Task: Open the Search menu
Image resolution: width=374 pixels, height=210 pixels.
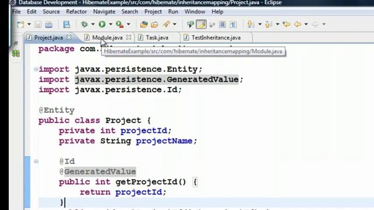Action: pyautogui.click(x=130, y=12)
